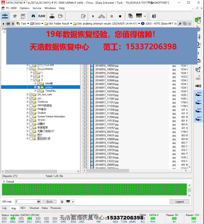Expand the DA_test_suite folder node
This screenshot has height=224, width=204.
(27, 95)
